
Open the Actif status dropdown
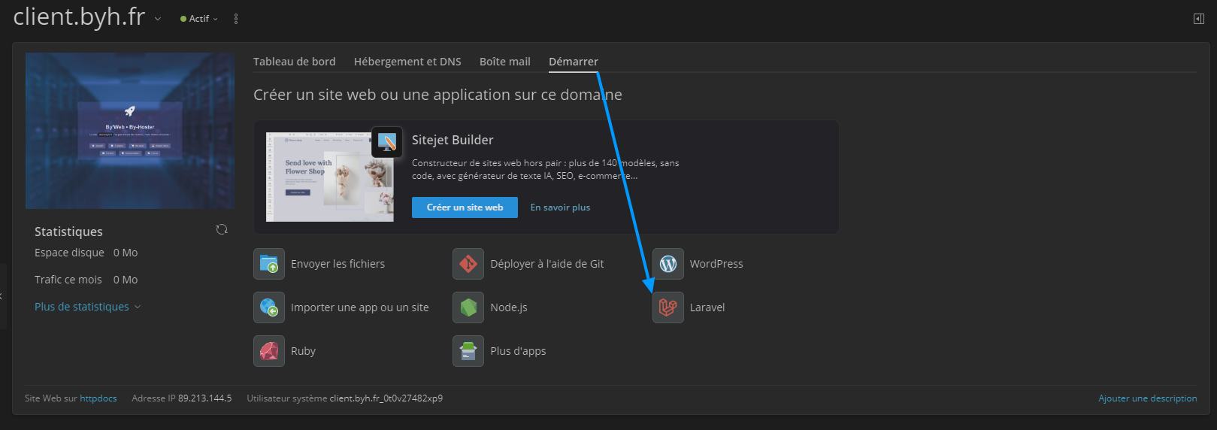(x=199, y=19)
